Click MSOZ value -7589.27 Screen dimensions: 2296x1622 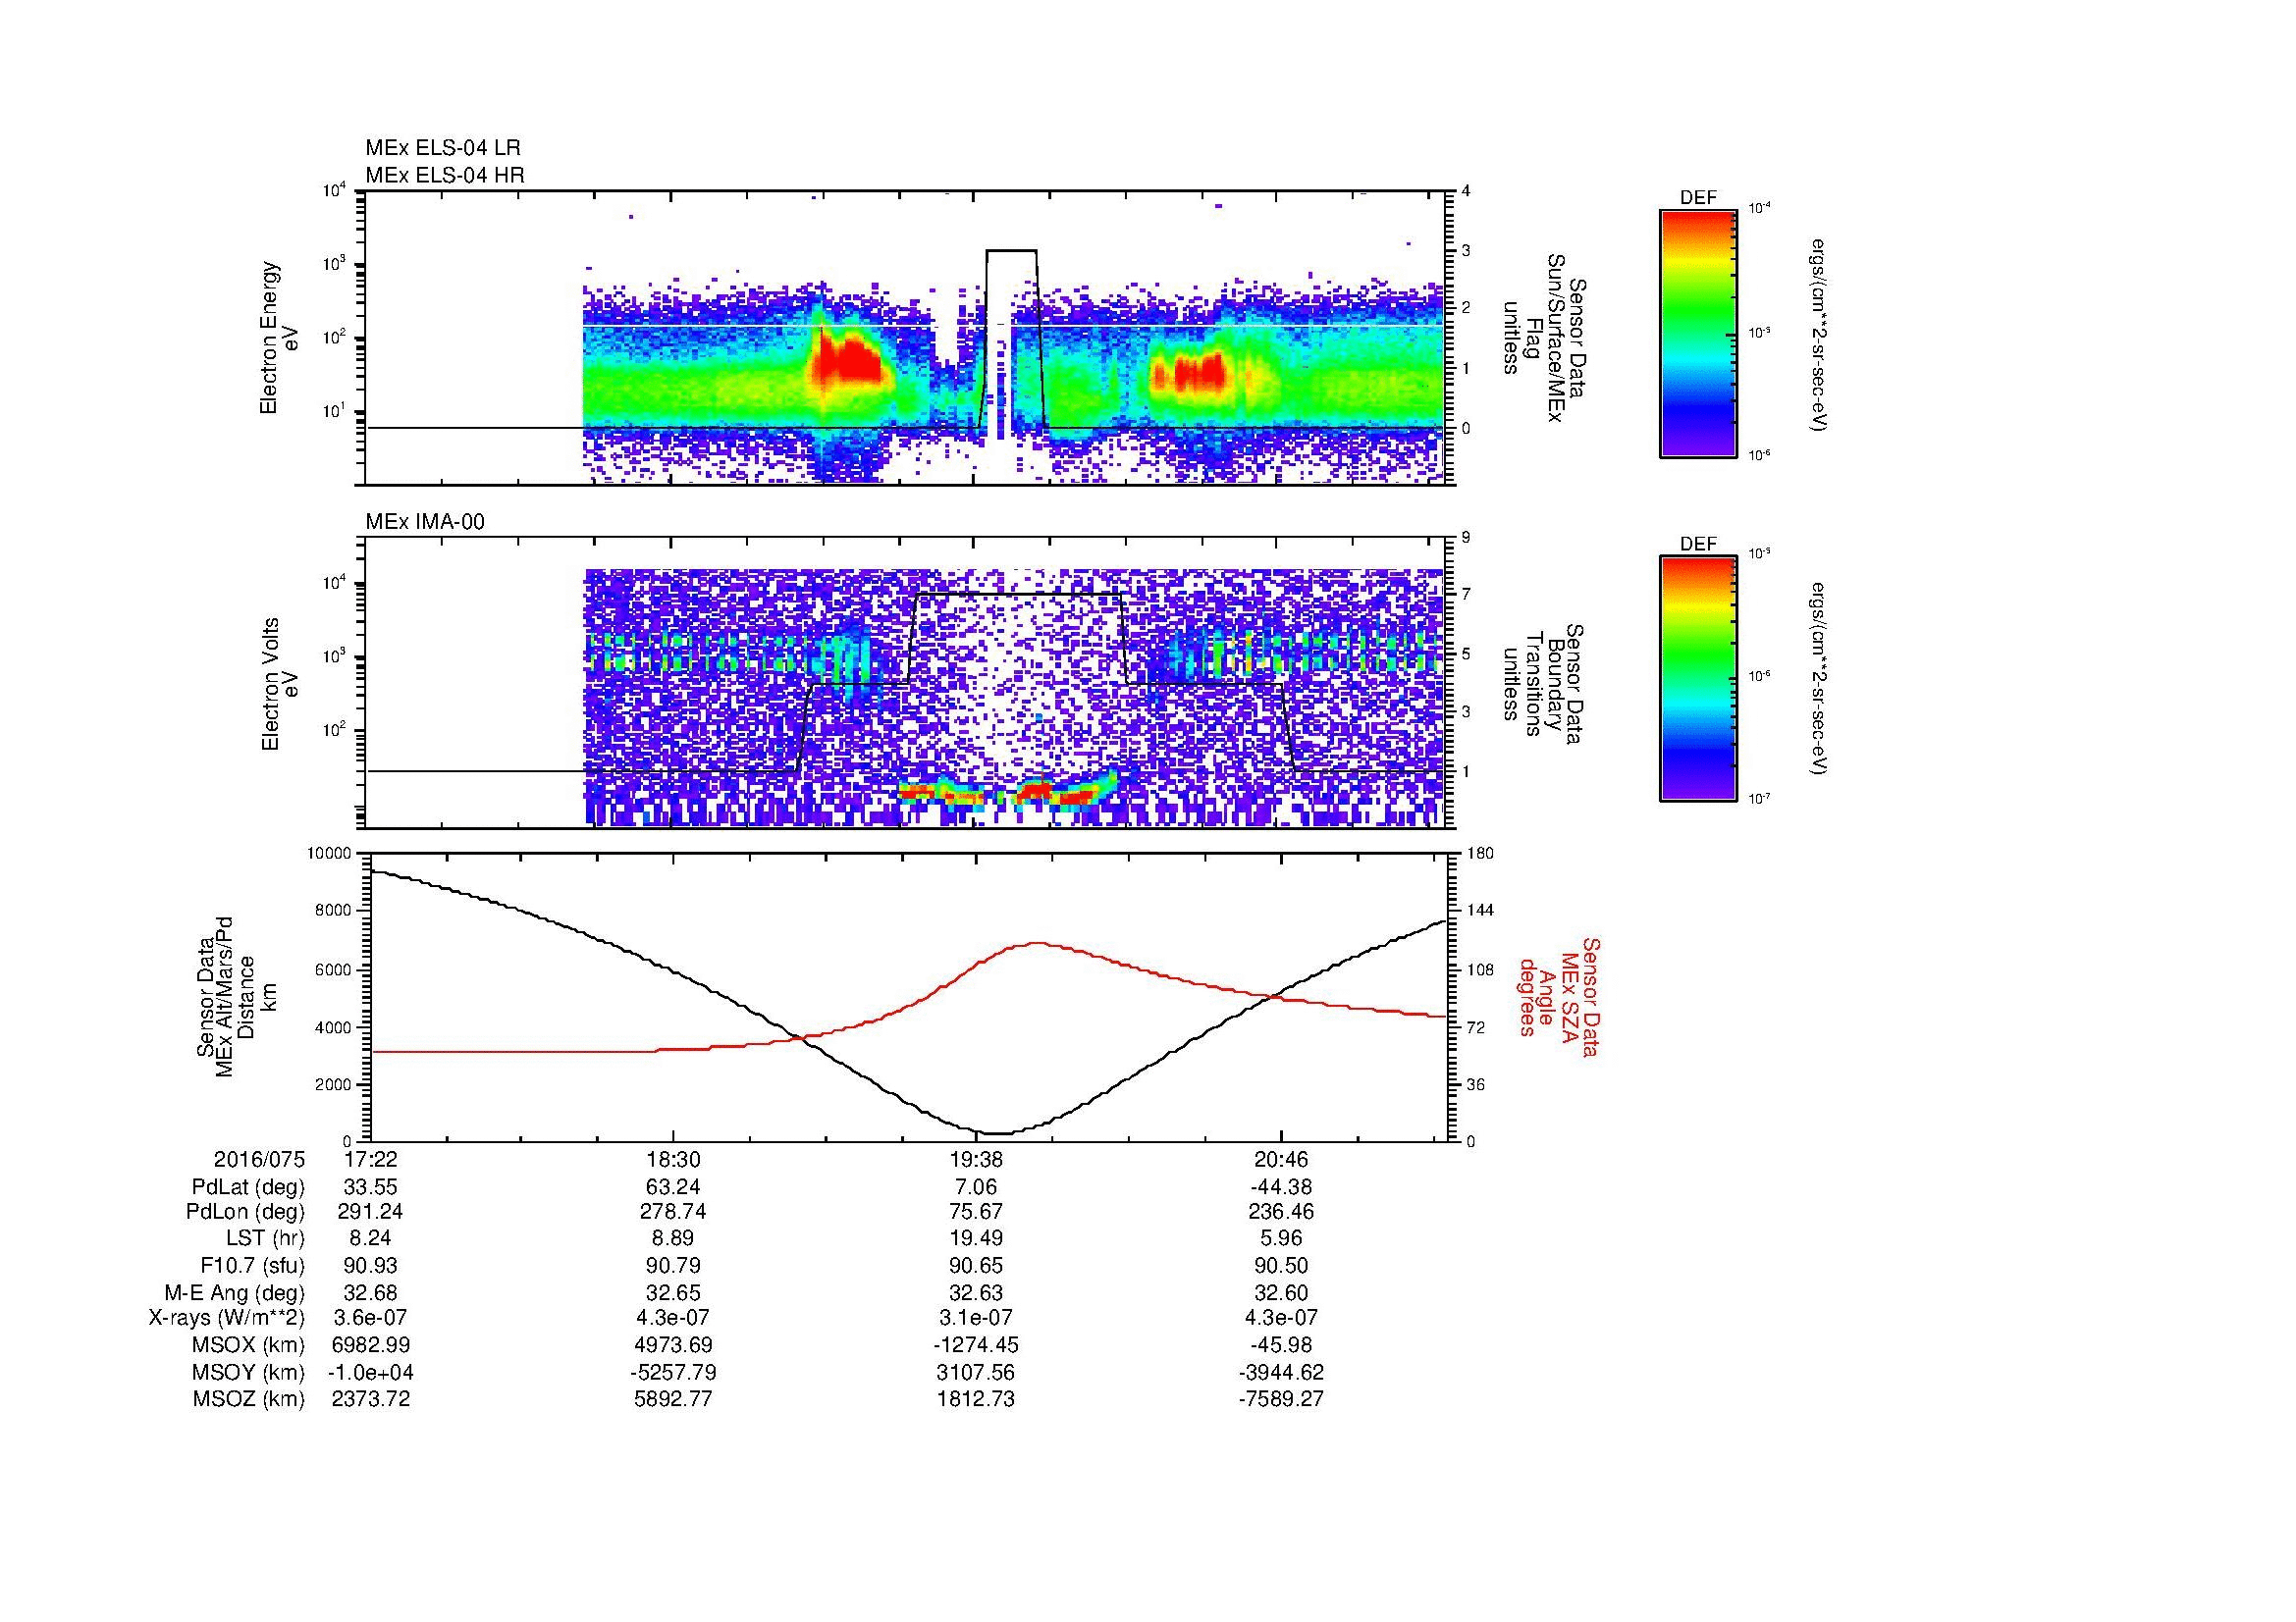click(1281, 1399)
